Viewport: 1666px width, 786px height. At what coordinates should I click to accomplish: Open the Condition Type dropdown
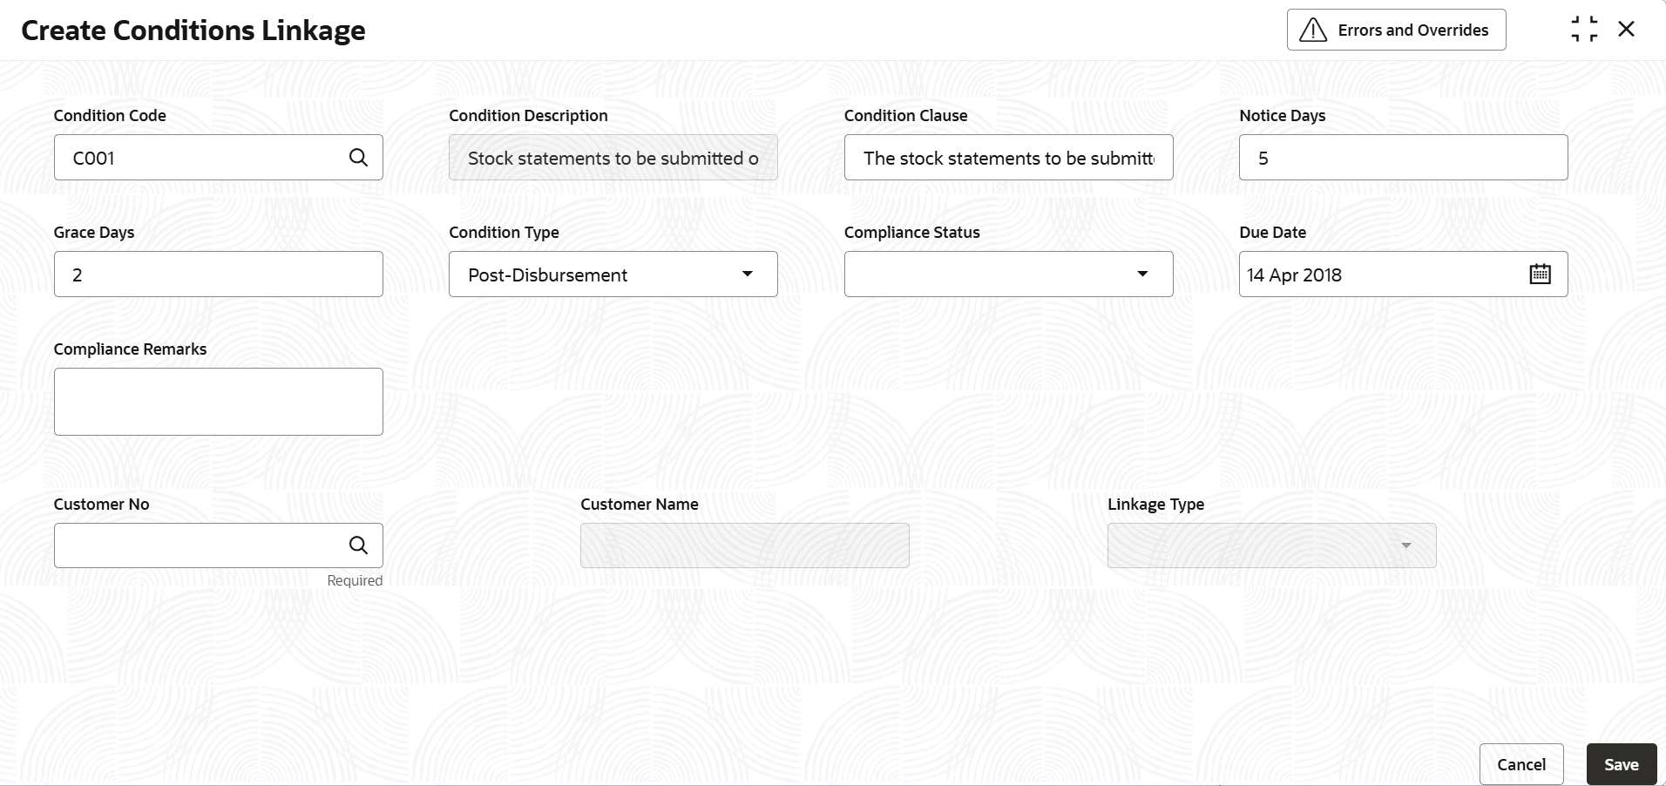point(746,274)
